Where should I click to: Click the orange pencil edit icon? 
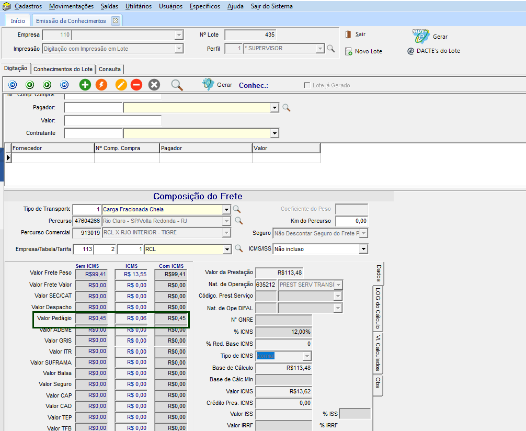[121, 85]
